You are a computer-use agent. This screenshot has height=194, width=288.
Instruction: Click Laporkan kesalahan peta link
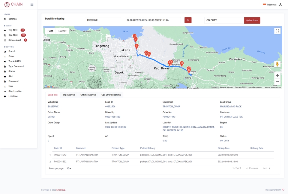[272, 87]
